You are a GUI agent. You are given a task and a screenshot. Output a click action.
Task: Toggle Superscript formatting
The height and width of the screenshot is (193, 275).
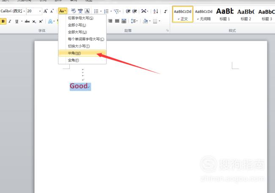pos(41,21)
